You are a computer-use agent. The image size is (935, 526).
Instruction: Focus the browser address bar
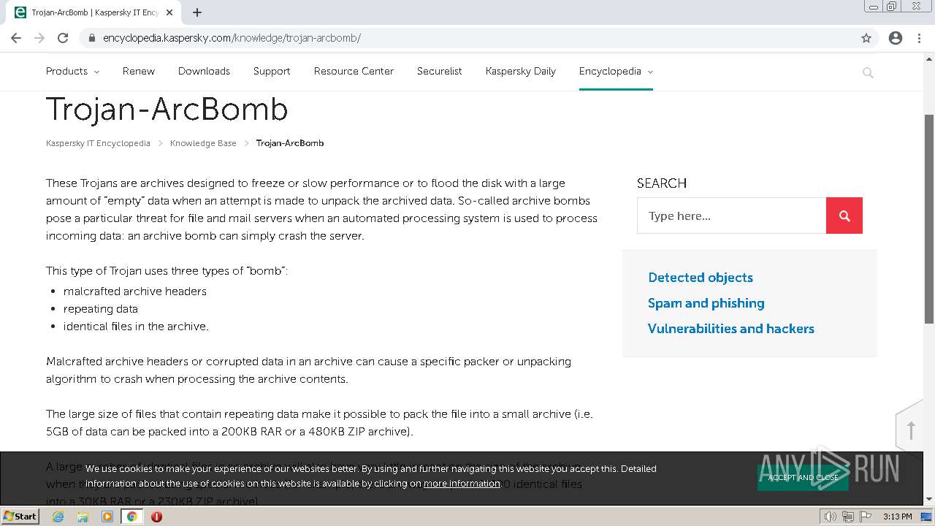(467, 38)
